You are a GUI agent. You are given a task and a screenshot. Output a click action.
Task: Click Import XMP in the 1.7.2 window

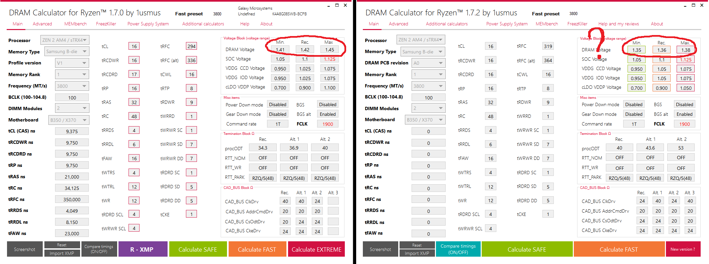417,253
